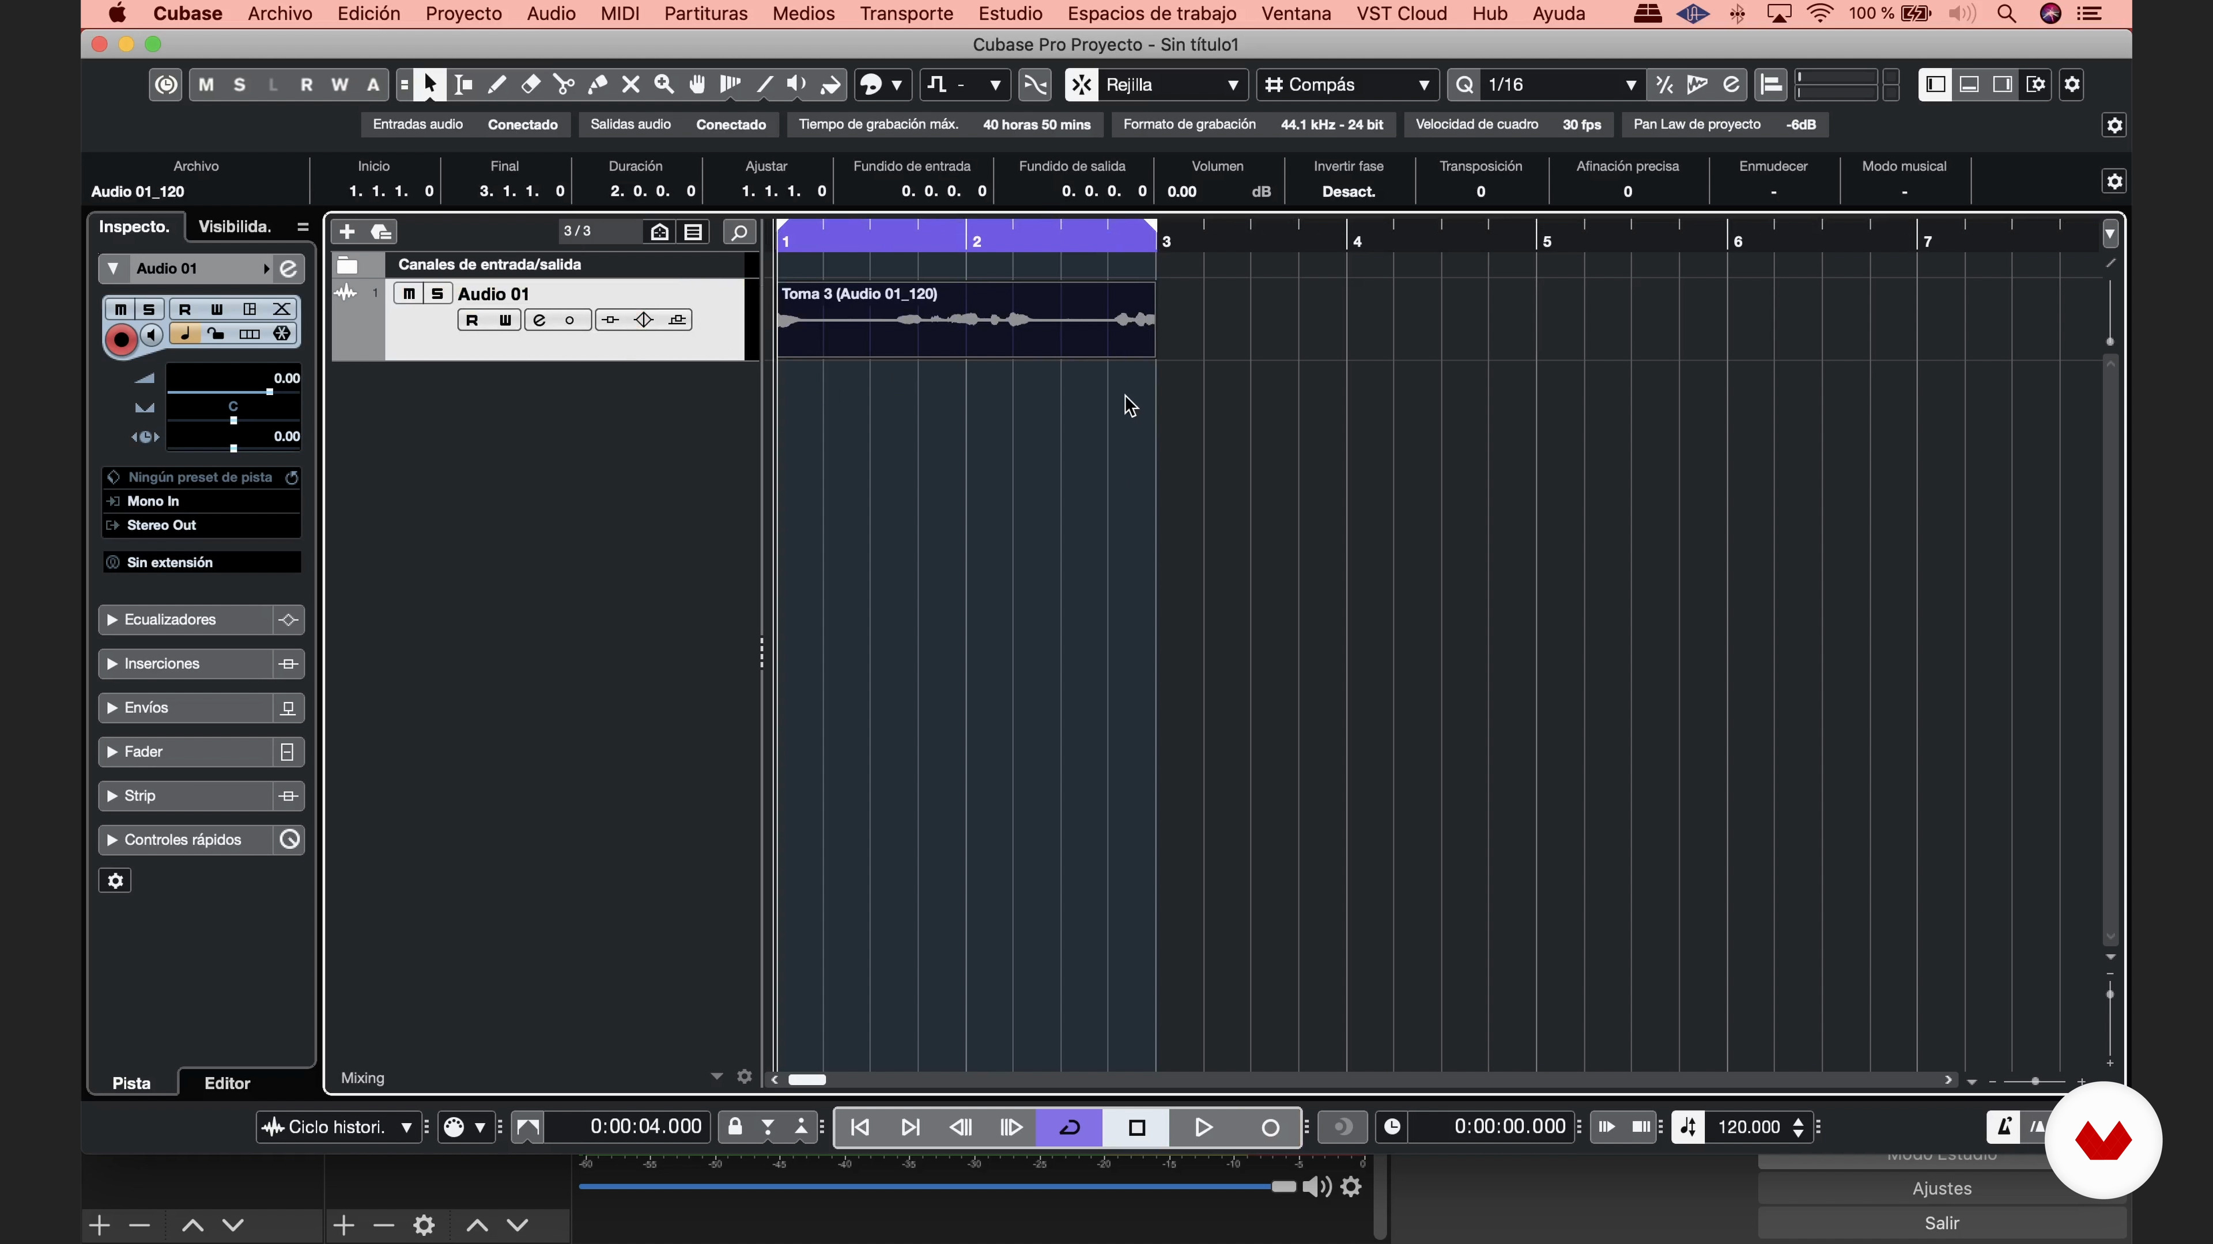Toggle Mute on Audio 01 track in list
2213x1244 pixels.
pos(409,294)
